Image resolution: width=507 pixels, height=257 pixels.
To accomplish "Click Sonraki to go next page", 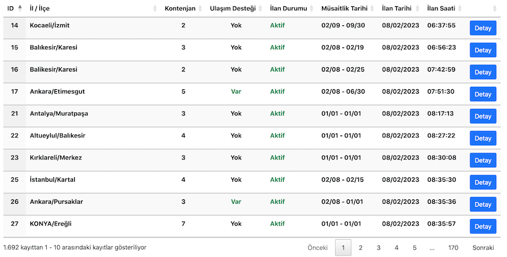I will [483, 248].
